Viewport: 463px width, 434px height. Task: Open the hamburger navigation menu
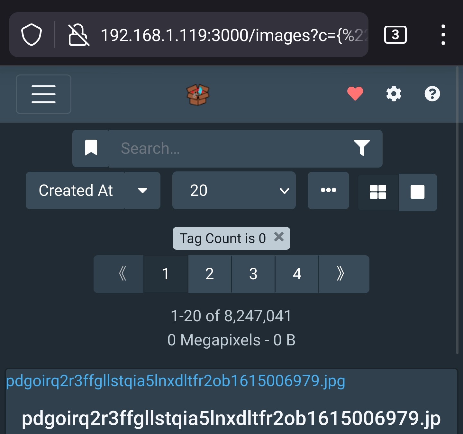pos(43,94)
